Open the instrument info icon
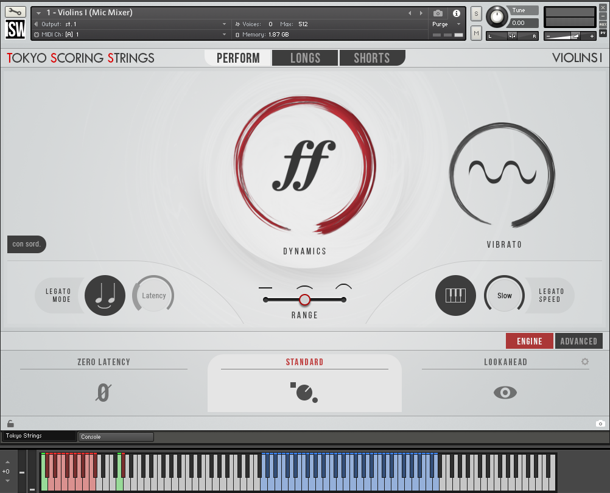 (457, 13)
